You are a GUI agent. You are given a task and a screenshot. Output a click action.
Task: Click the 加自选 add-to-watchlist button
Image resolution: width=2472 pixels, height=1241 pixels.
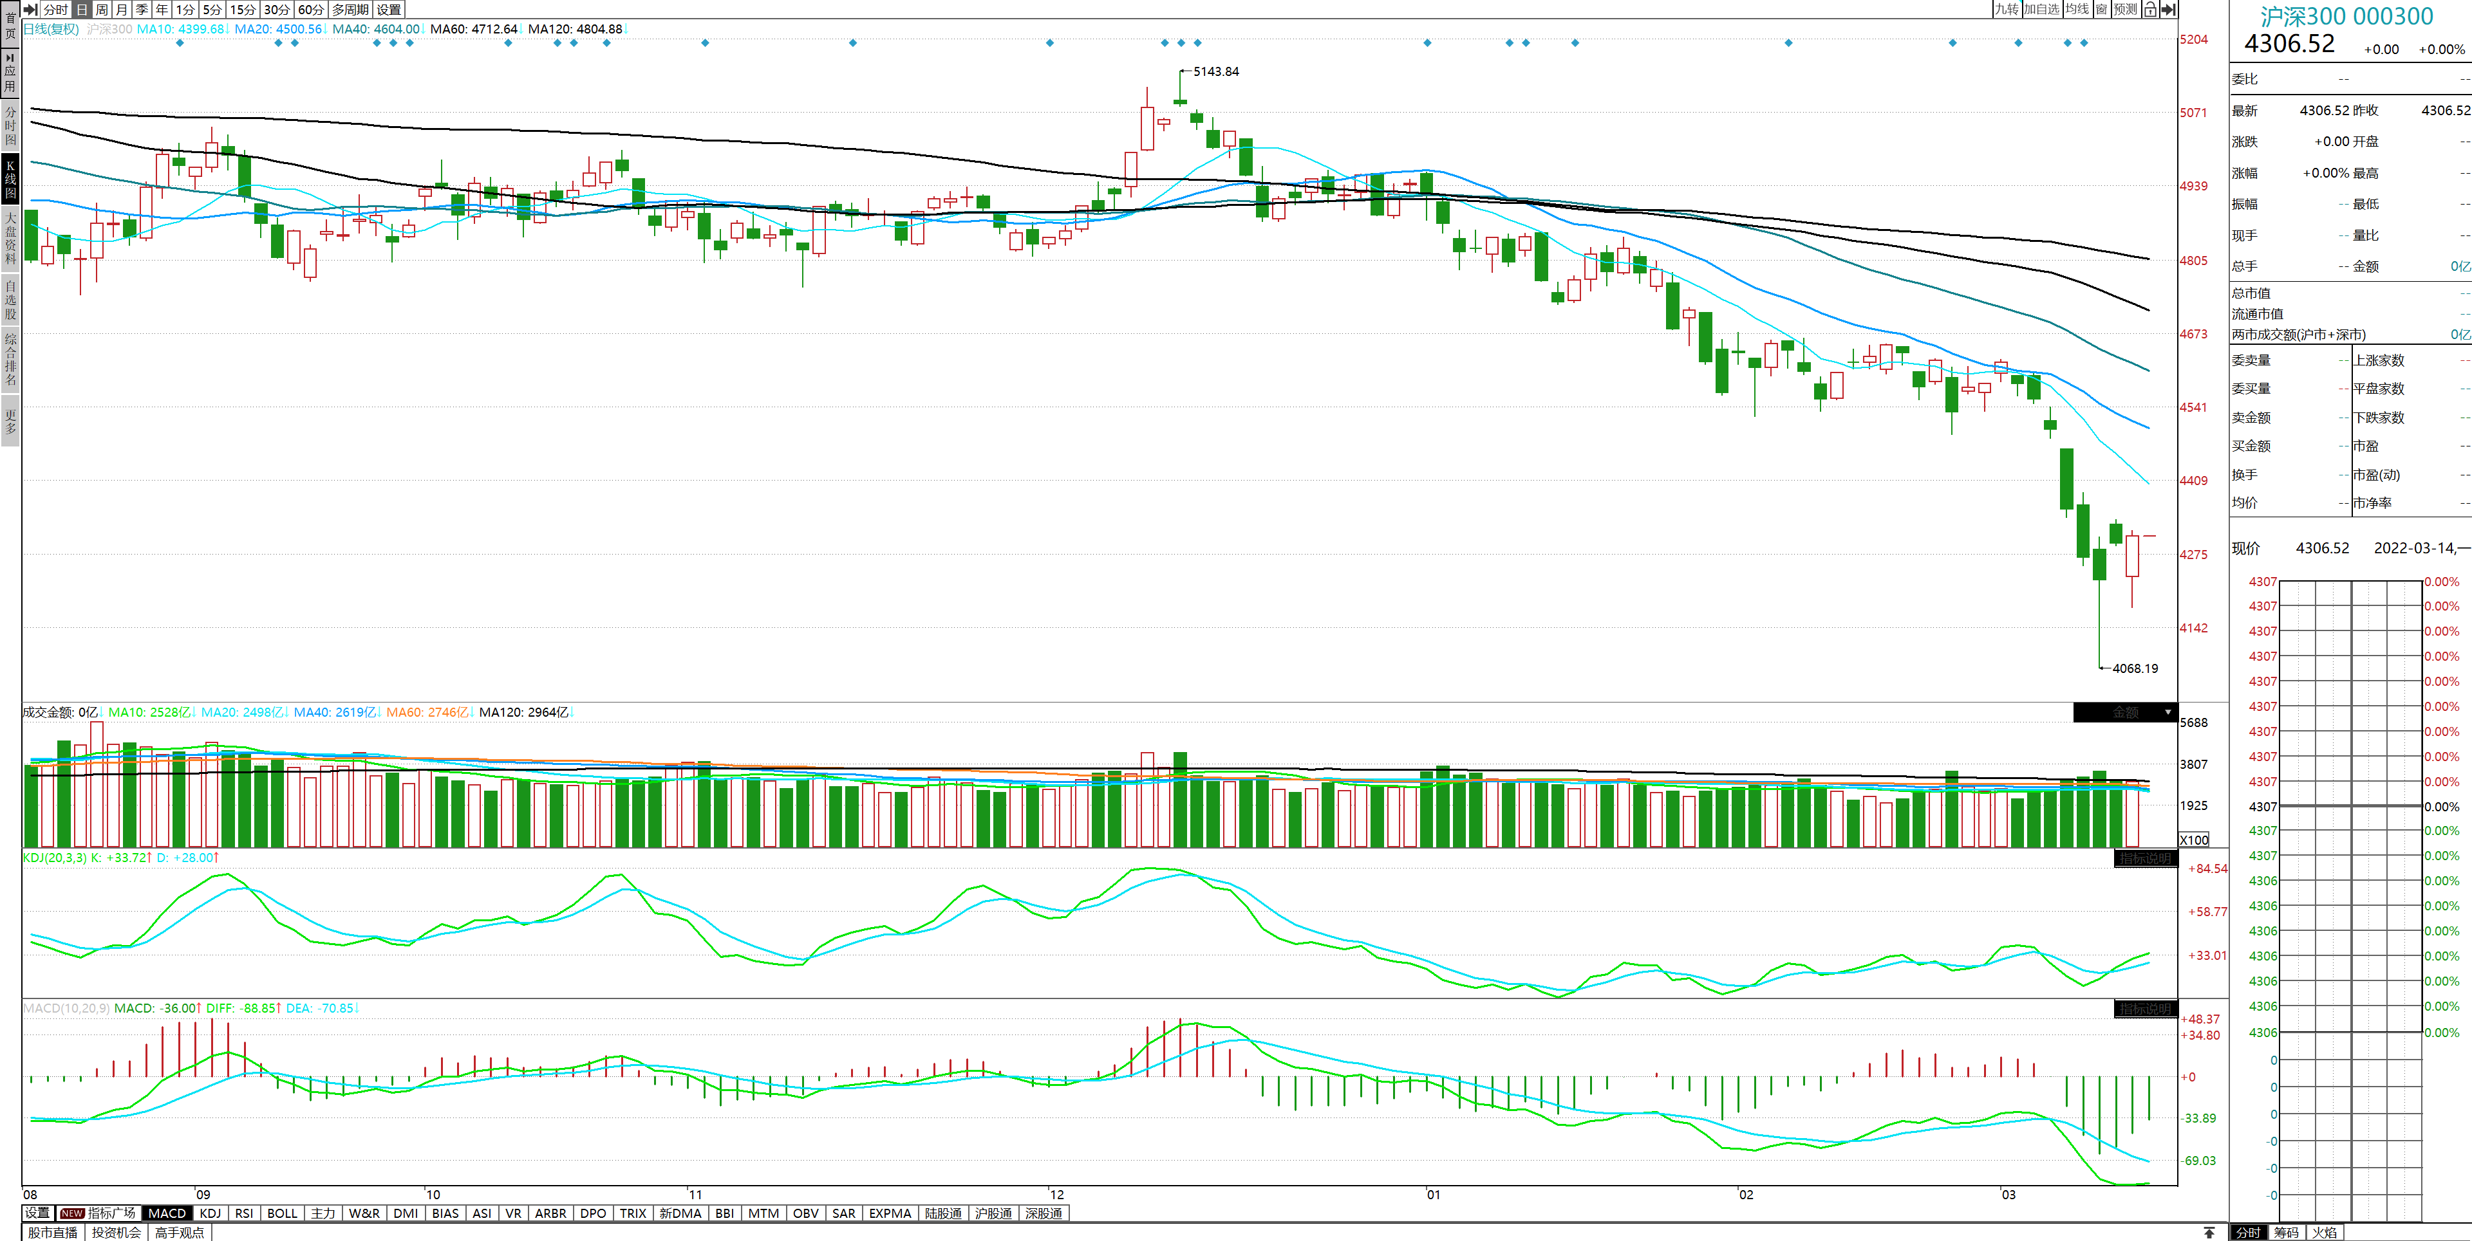point(2042,10)
